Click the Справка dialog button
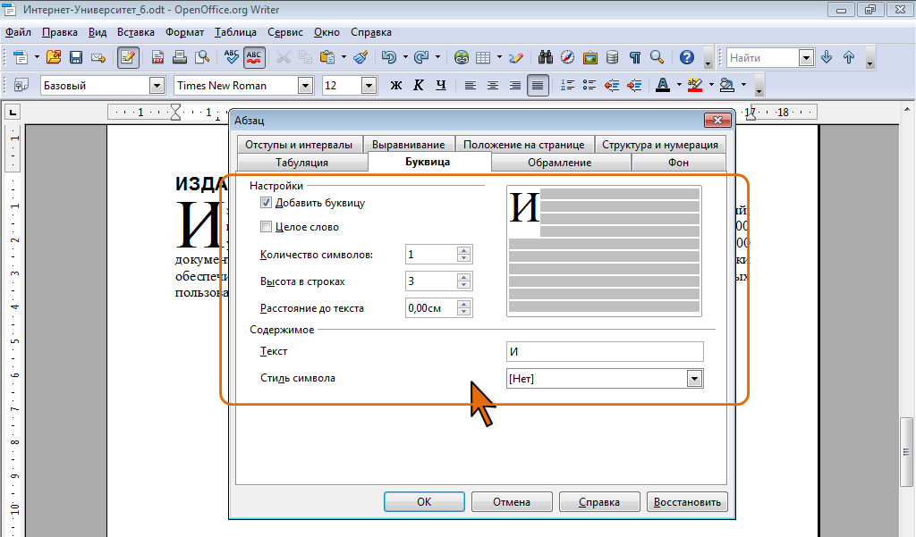 click(599, 502)
